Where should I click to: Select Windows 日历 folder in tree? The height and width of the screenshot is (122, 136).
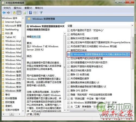click(x=11, y=79)
